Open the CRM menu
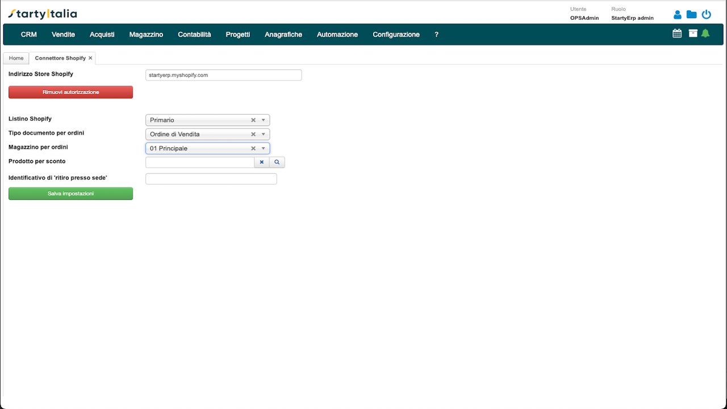Viewport: 727px width, 409px height. point(29,34)
